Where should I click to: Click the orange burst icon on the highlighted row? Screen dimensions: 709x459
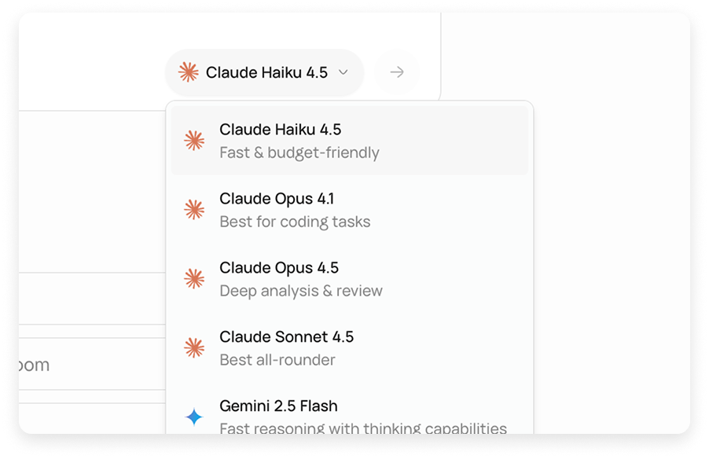[194, 140]
